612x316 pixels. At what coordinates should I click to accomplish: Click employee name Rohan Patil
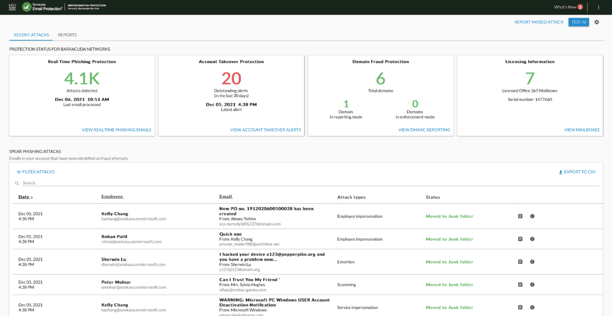pyautogui.click(x=114, y=237)
